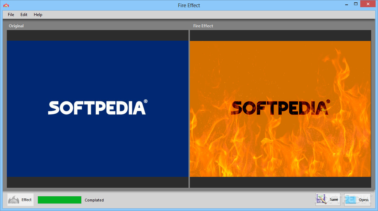Viewport: 378px width, 211px height.
Task: Click the flame icon on Effect button
Action: point(14,200)
